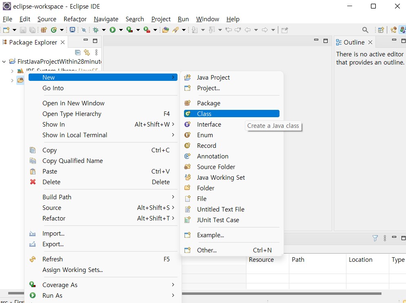Select Class in New submenu

232,114
